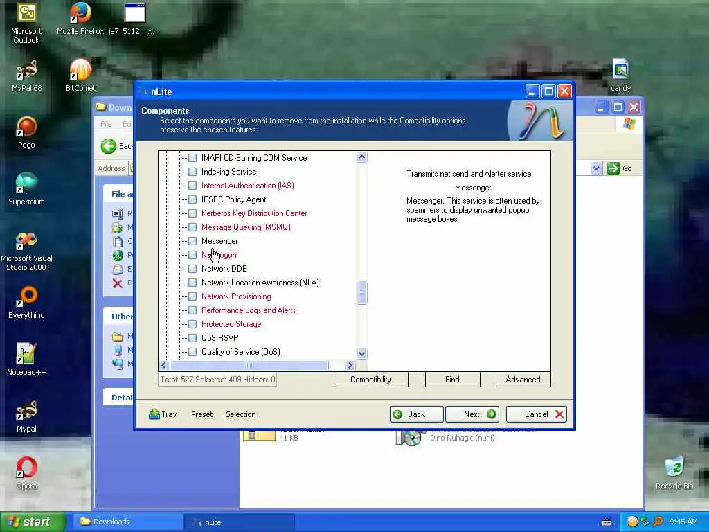This screenshot has width=709, height=532.
Task: Click the Advanced button
Action: point(523,380)
